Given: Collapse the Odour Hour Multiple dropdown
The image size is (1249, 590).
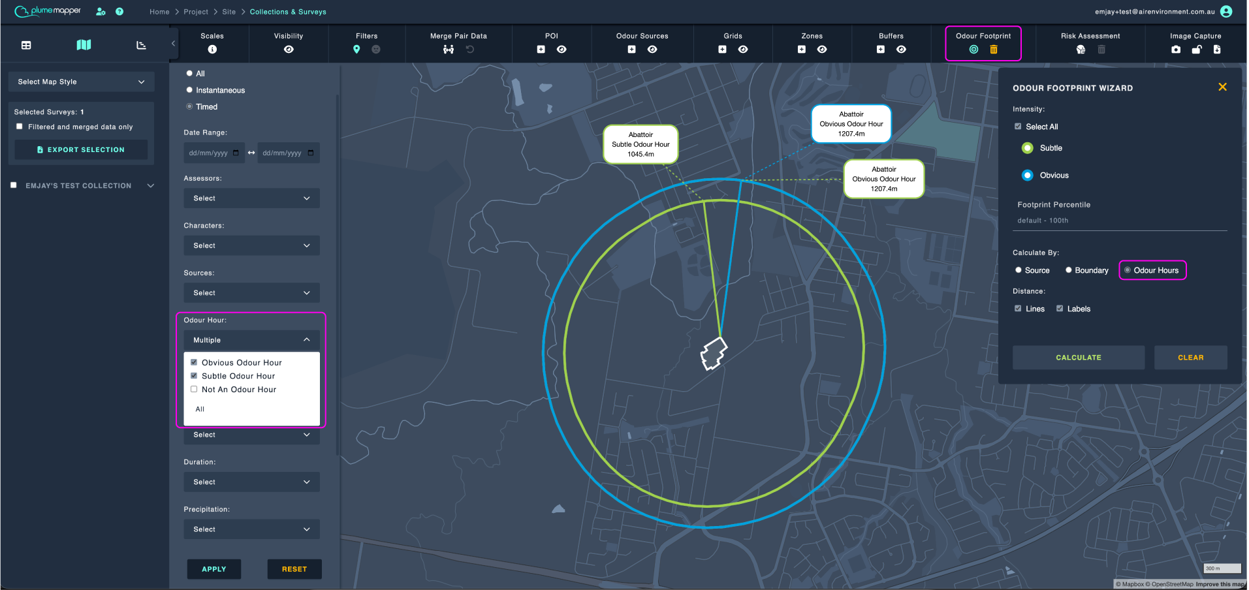Looking at the screenshot, I should point(251,340).
